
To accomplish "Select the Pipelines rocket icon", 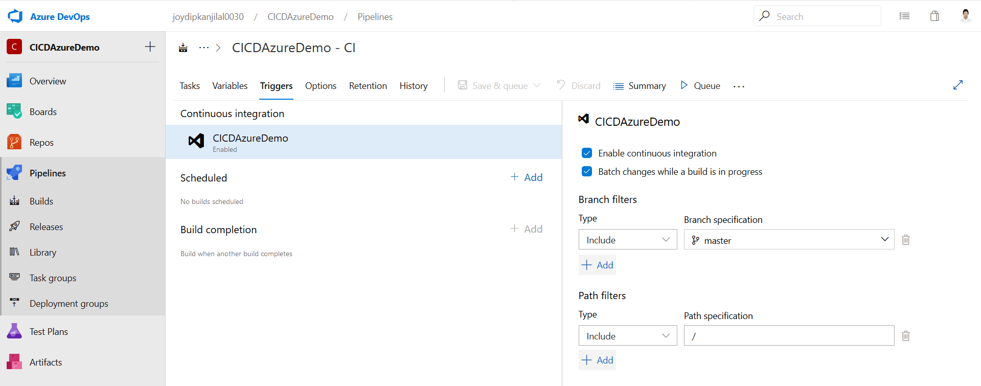I will tap(14, 173).
